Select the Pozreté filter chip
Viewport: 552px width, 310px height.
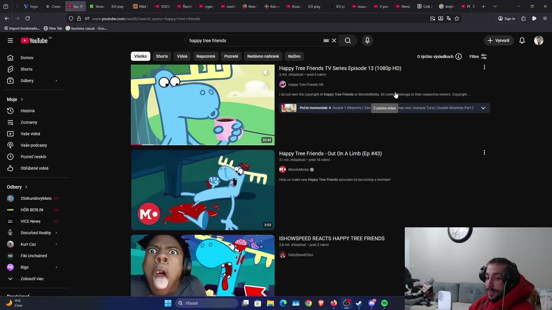231,56
